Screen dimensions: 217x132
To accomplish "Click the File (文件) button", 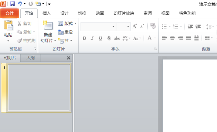I will pyautogui.click(x=10, y=13).
